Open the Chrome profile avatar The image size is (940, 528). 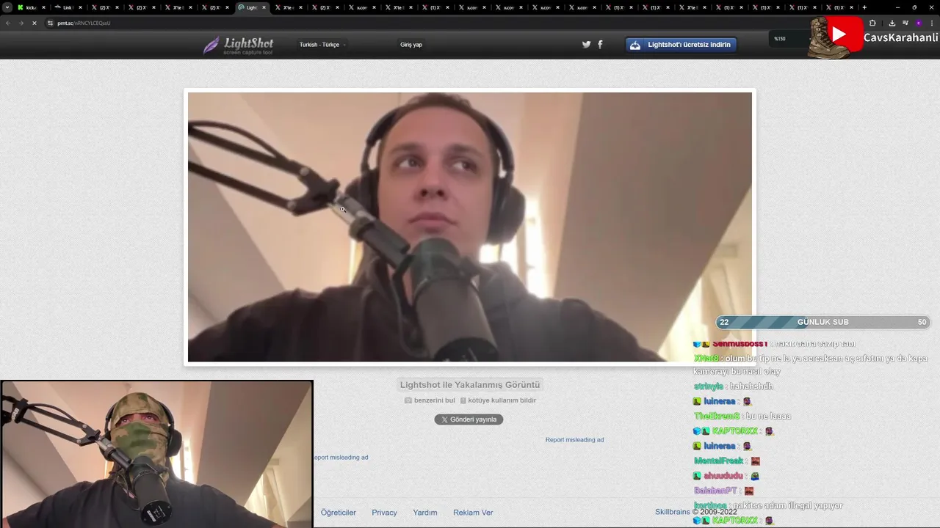point(918,23)
